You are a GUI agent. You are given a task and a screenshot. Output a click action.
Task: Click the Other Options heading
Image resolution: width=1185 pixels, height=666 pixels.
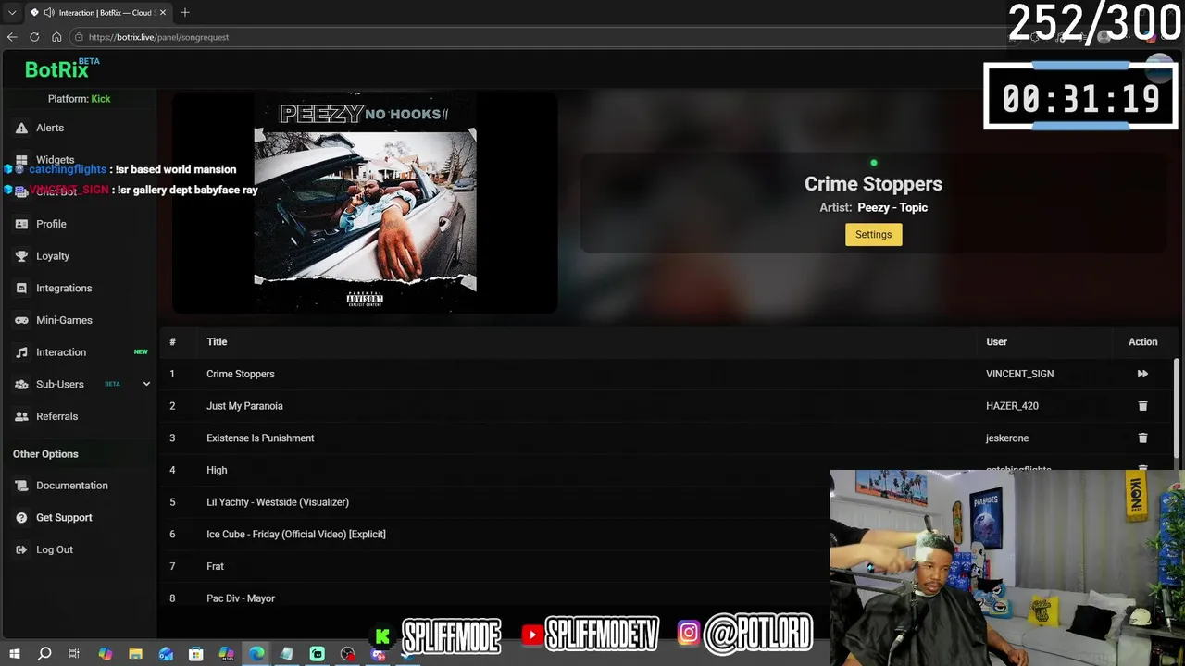(x=45, y=454)
